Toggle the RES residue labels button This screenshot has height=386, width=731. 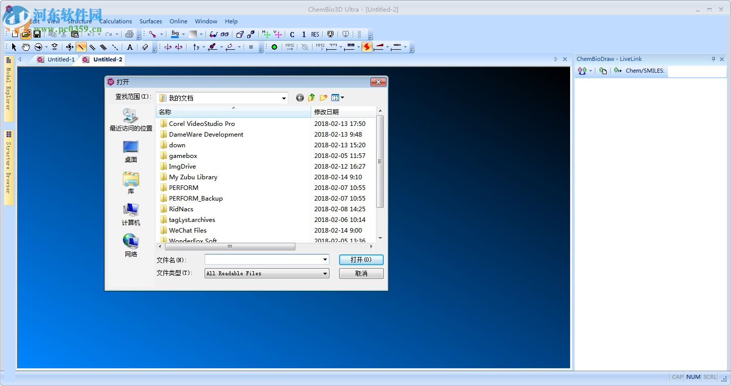point(315,34)
